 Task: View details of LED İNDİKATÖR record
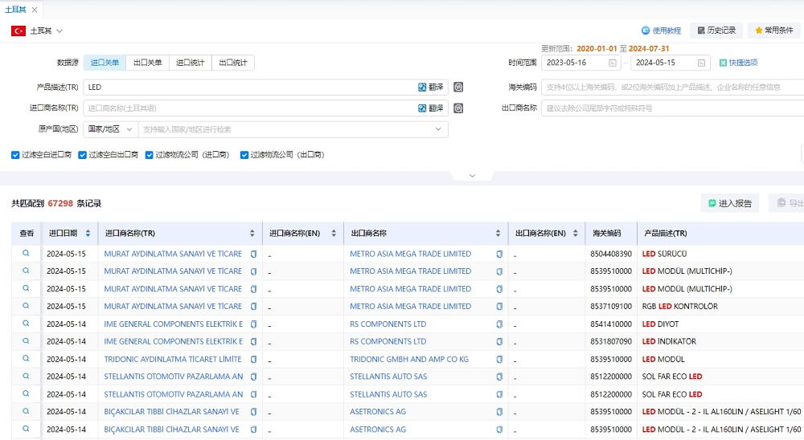click(x=26, y=340)
